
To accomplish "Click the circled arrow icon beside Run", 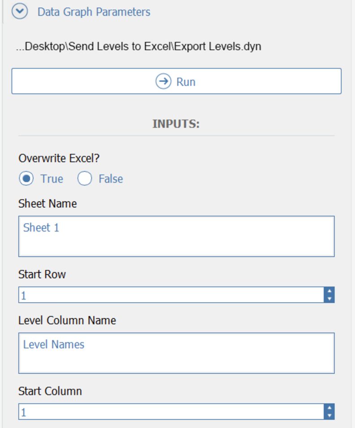I will click(x=163, y=81).
